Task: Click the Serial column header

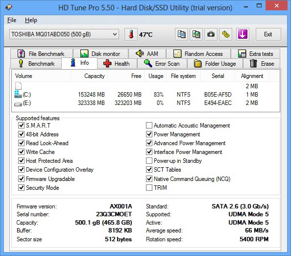Action: (218, 76)
